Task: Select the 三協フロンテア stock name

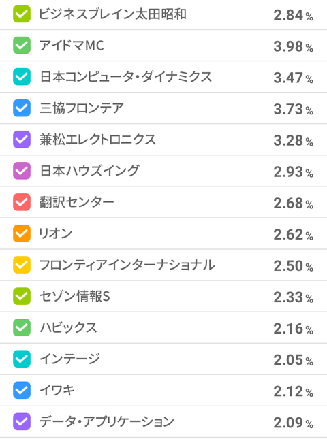Action: click(x=82, y=108)
